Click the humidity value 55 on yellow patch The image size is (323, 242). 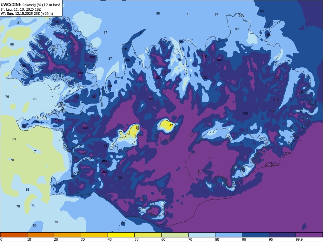point(138,128)
